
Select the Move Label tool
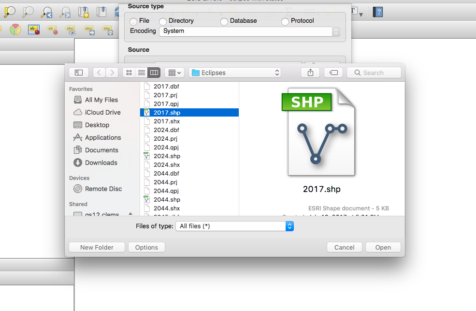click(89, 30)
